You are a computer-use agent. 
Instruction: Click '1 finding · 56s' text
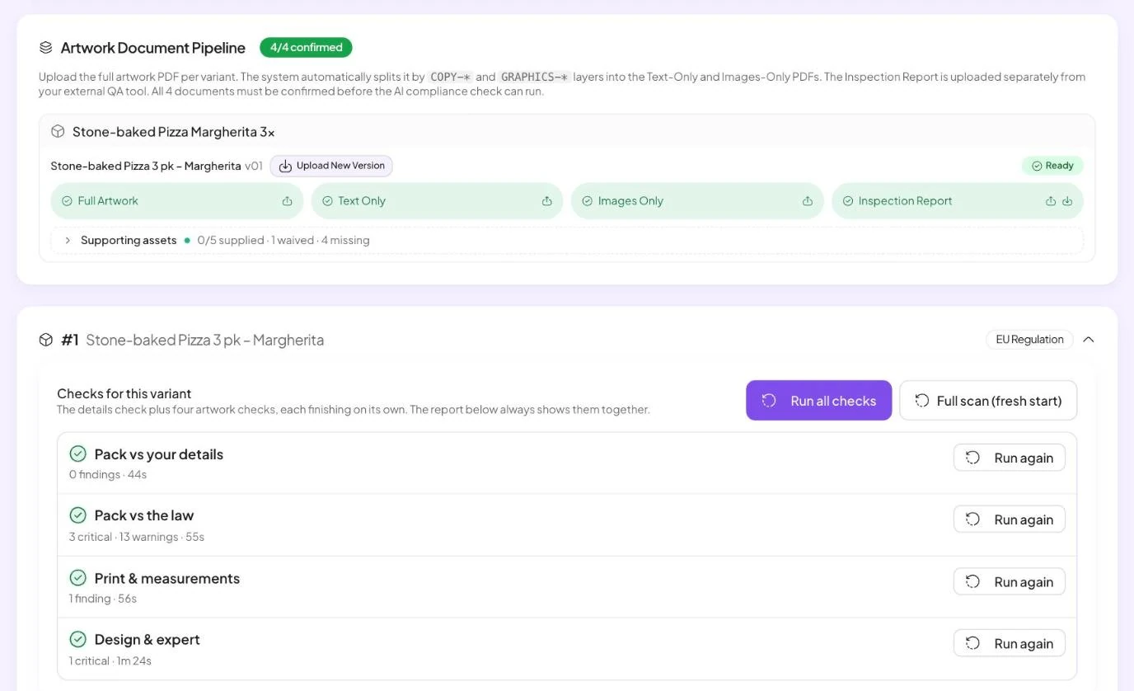click(103, 599)
